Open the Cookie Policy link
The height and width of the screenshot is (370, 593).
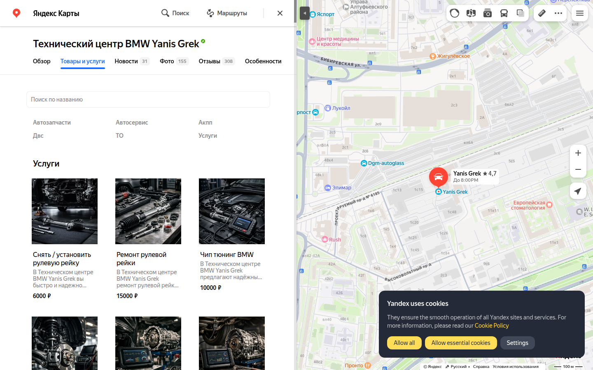[492, 326]
